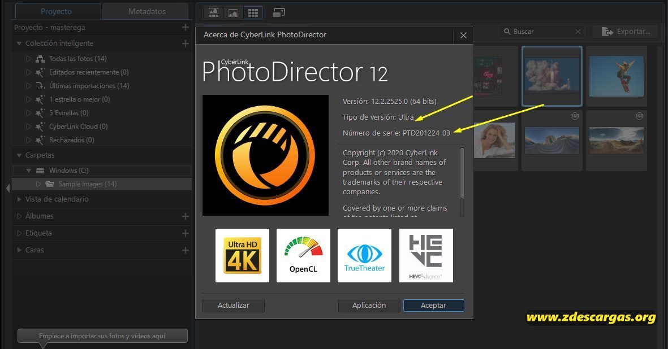Click the Empiece a importar sus fotos hint
Image resolution: width=668 pixels, height=349 pixels.
tap(102, 336)
